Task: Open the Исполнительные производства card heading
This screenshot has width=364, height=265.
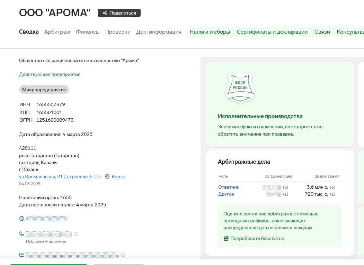Action: pyautogui.click(x=260, y=117)
